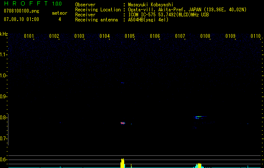
Task: Select time marker 0102
Action: pyautogui.click(x=54, y=36)
